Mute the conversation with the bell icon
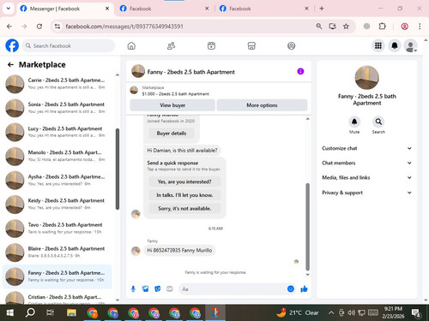The image size is (429, 321). [x=354, y=122]
